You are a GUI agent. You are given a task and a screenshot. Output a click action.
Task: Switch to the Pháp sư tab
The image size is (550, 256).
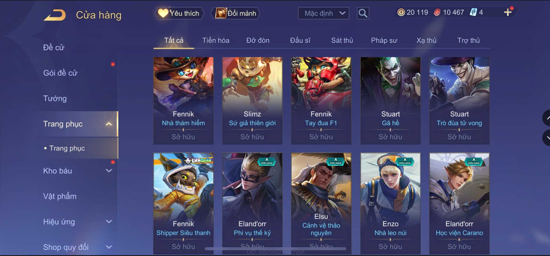384,40
